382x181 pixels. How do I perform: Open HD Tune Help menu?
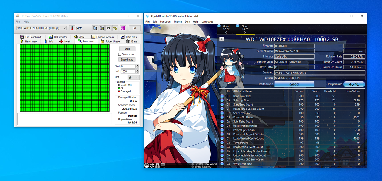27,22
